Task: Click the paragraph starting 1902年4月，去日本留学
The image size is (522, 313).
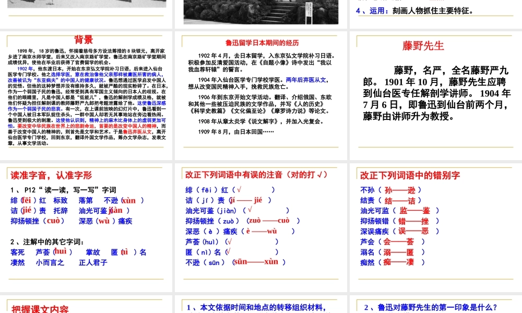Action: click(262, 63)
